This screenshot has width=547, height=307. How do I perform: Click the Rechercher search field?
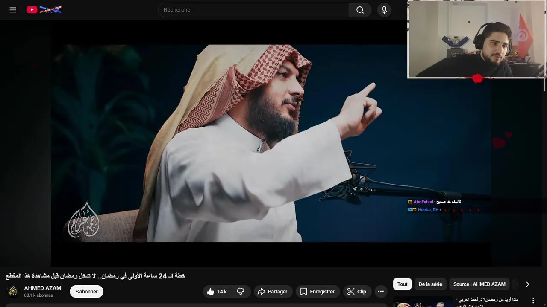253,10
